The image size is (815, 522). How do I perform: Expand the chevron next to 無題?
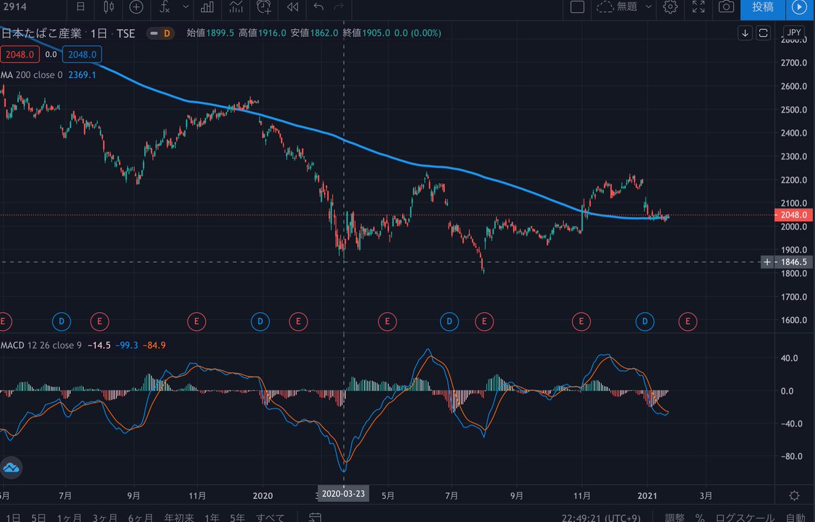point(649,7)
